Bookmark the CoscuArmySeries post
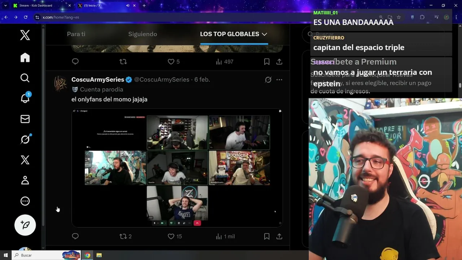The height and width of the screenshot is (260, 462). (x=267, y=236)
